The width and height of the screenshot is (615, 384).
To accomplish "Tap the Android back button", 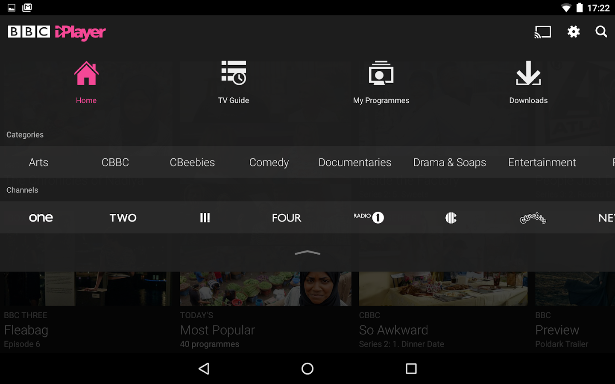I will 204,369.
